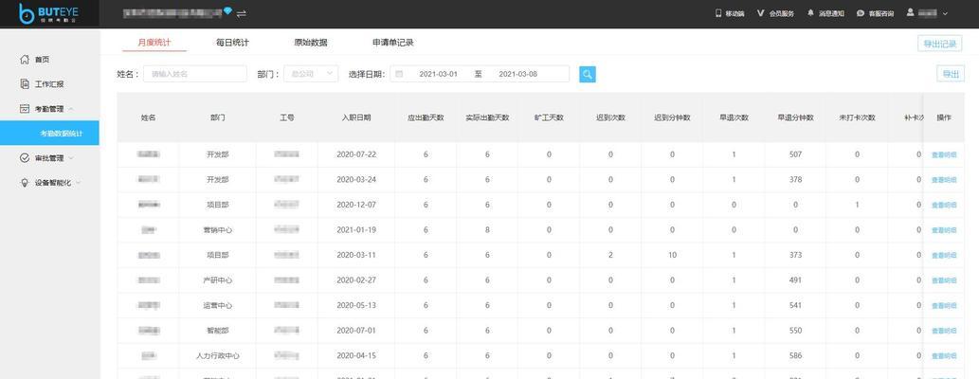Screen dimensions: 979x379
Task: Expand the 设备智能化 menu chevron
Action: click(x=78, y=182)
